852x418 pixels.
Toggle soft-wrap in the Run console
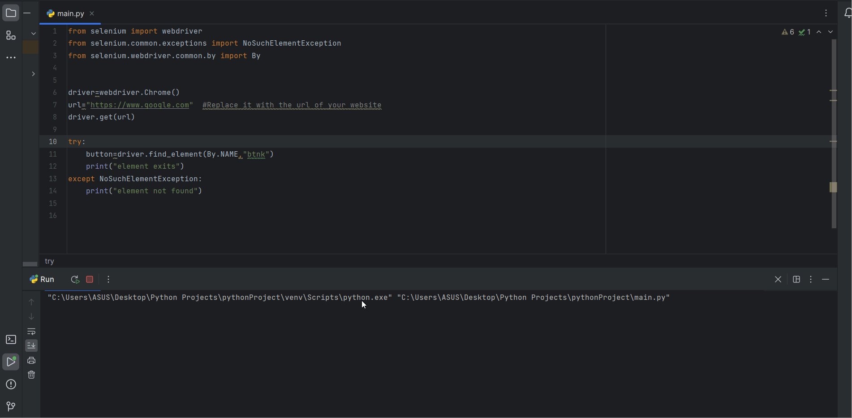tap(31, 332)
